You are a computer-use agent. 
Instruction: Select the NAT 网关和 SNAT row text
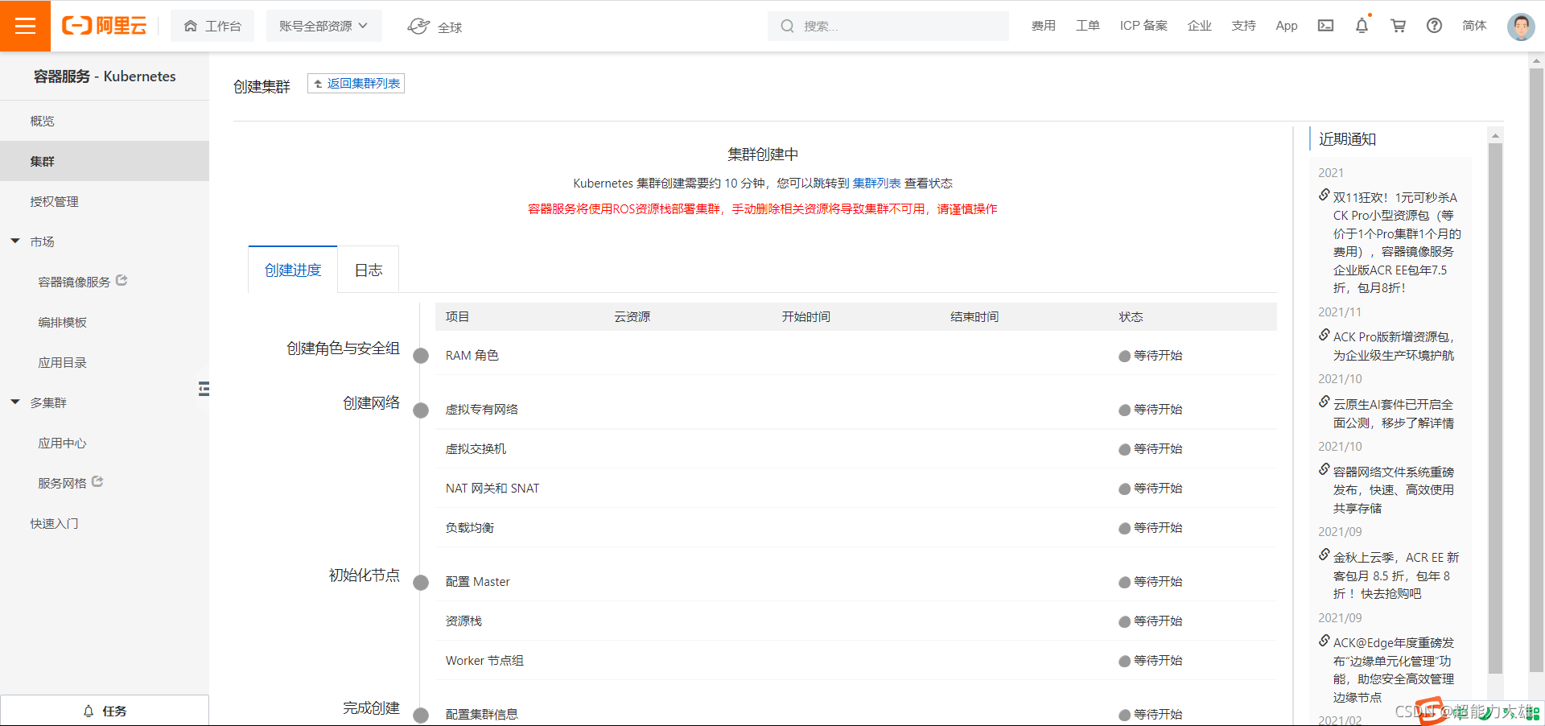pos(492,488)
